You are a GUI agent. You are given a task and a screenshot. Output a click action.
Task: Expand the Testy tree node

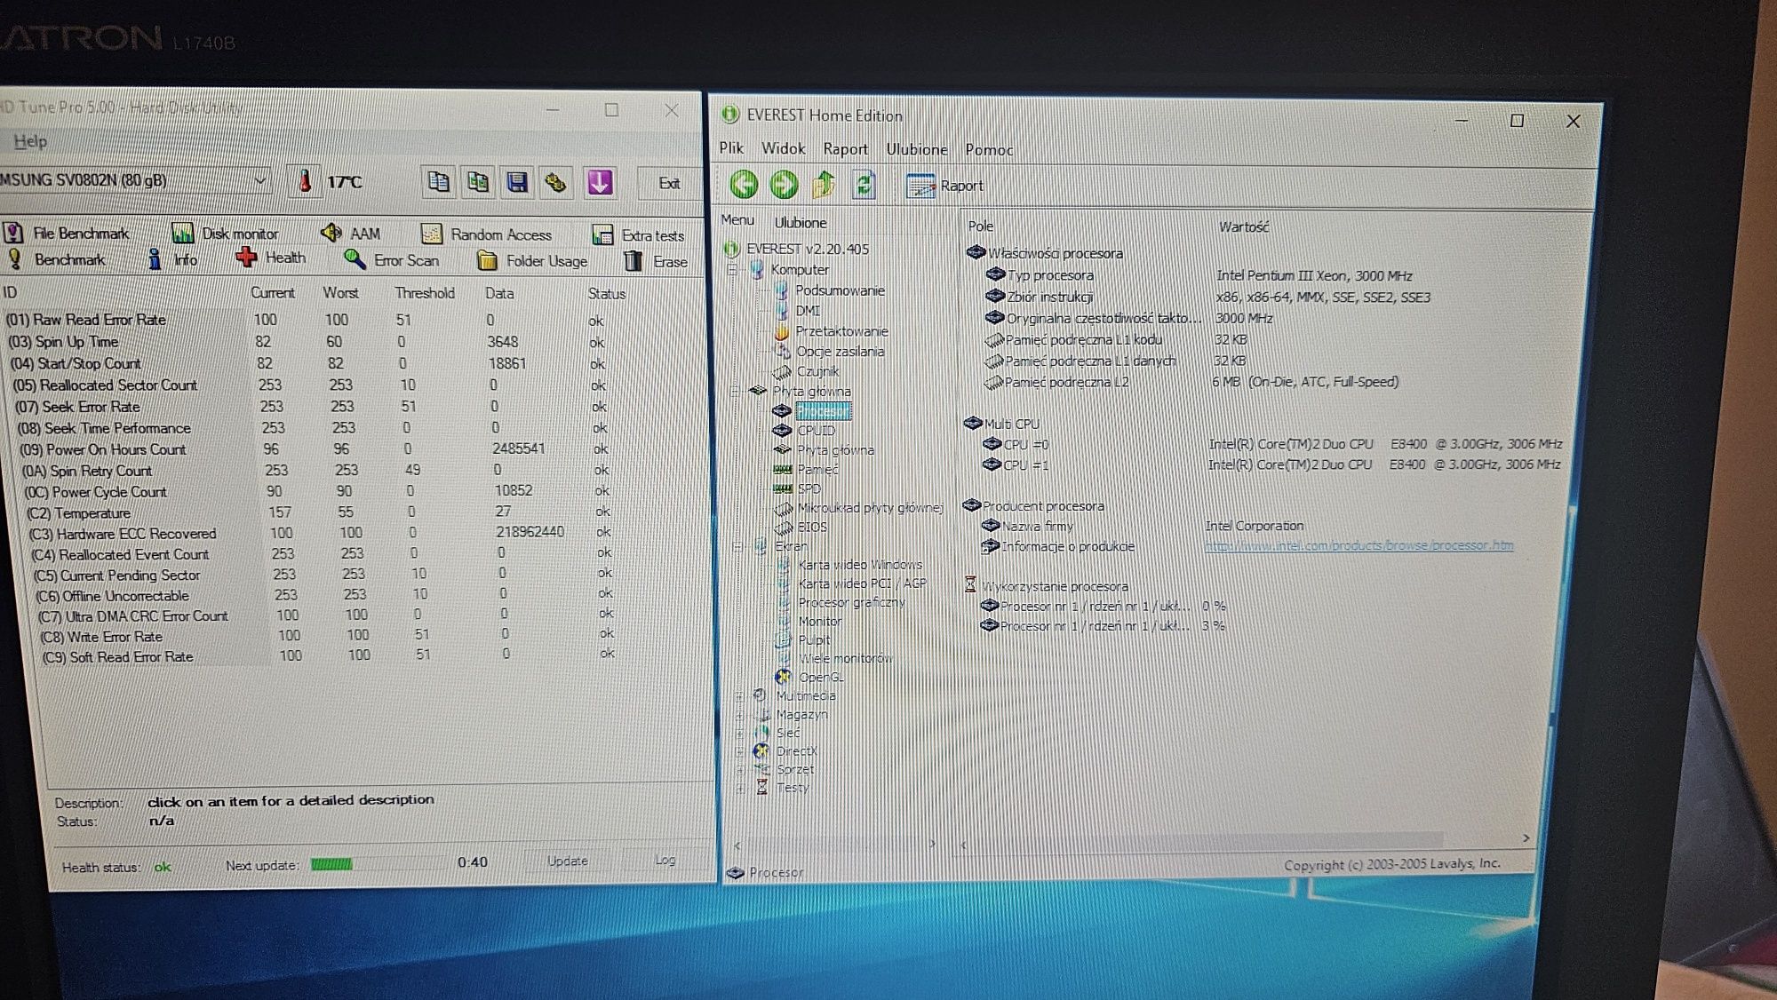740,788
